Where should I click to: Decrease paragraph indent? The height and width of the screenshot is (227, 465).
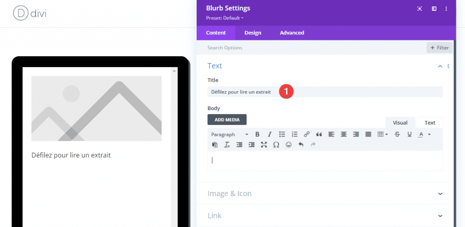239,145
